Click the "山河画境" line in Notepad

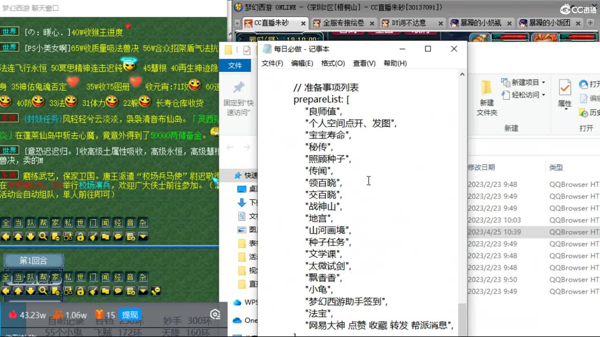328,230
